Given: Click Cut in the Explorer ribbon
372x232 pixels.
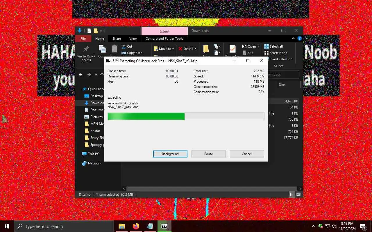Looking at the screenshot, I should 127,46.
